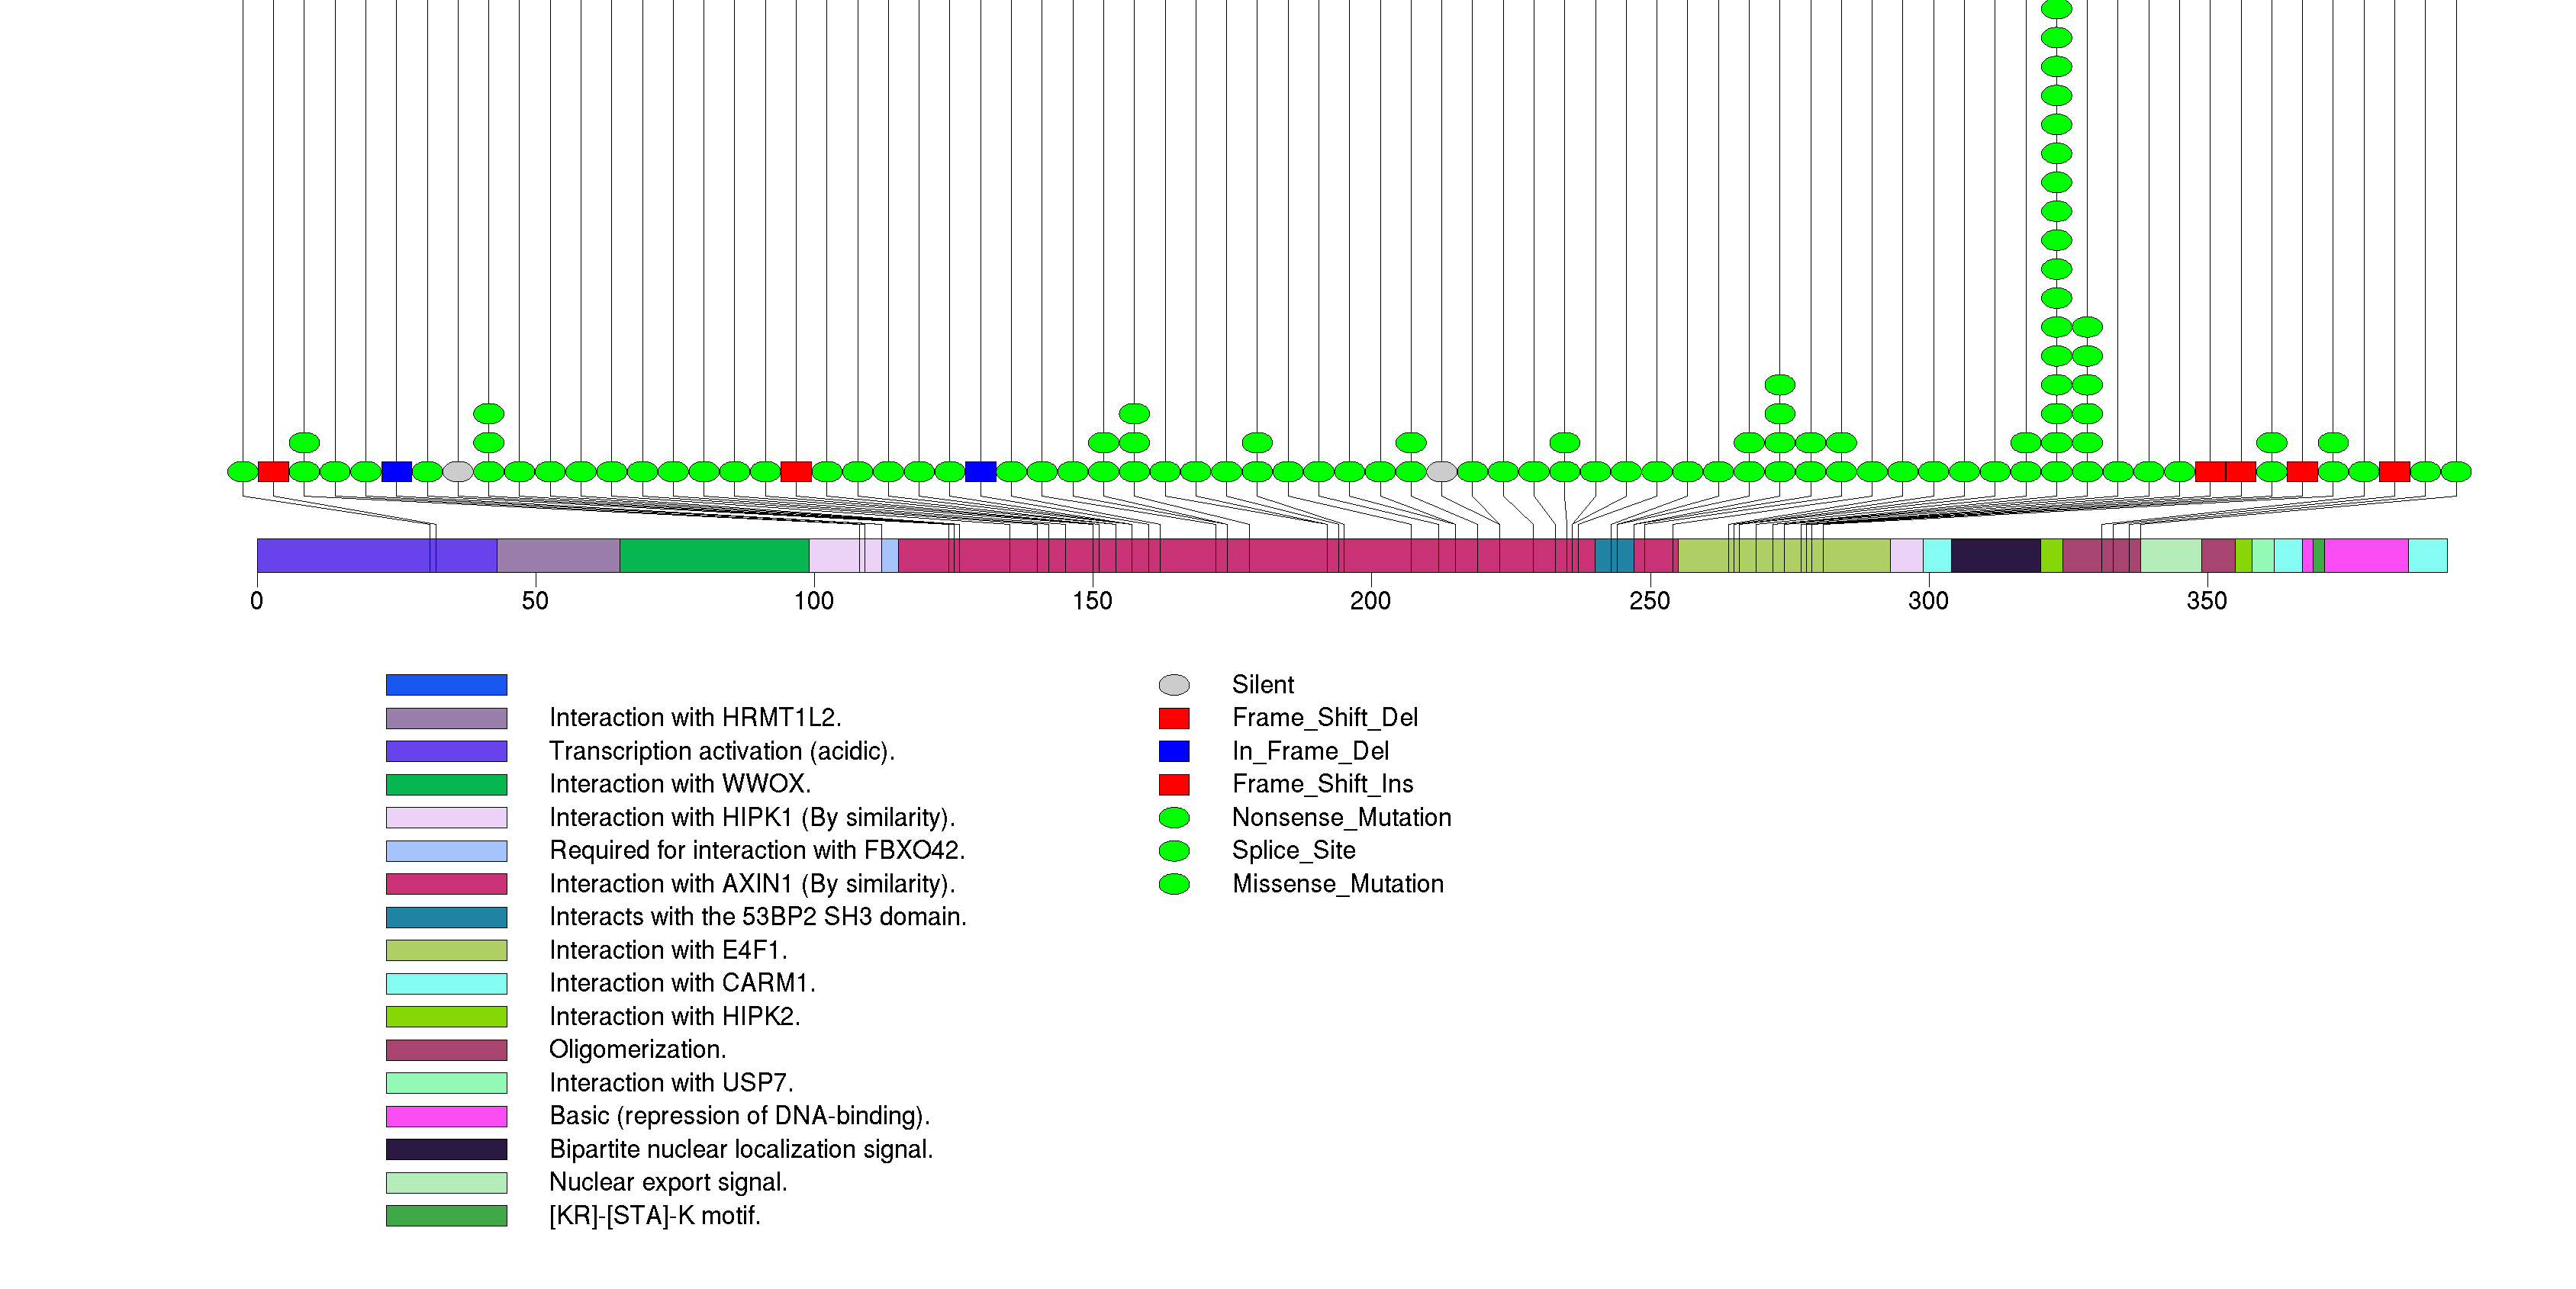
Task: Click the Interaction with WWOX green swatch
Action: pos(446,783)
